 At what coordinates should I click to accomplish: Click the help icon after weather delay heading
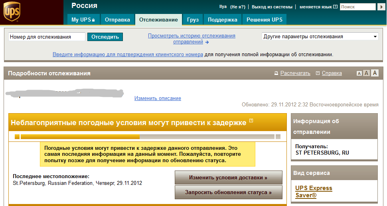pyautogui.click(x=251, y=120)
